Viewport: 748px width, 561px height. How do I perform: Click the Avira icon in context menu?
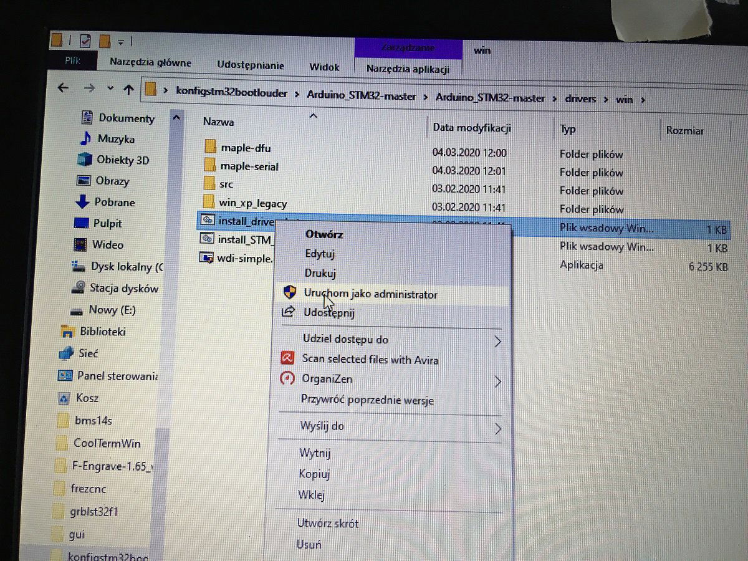(287, 358)
